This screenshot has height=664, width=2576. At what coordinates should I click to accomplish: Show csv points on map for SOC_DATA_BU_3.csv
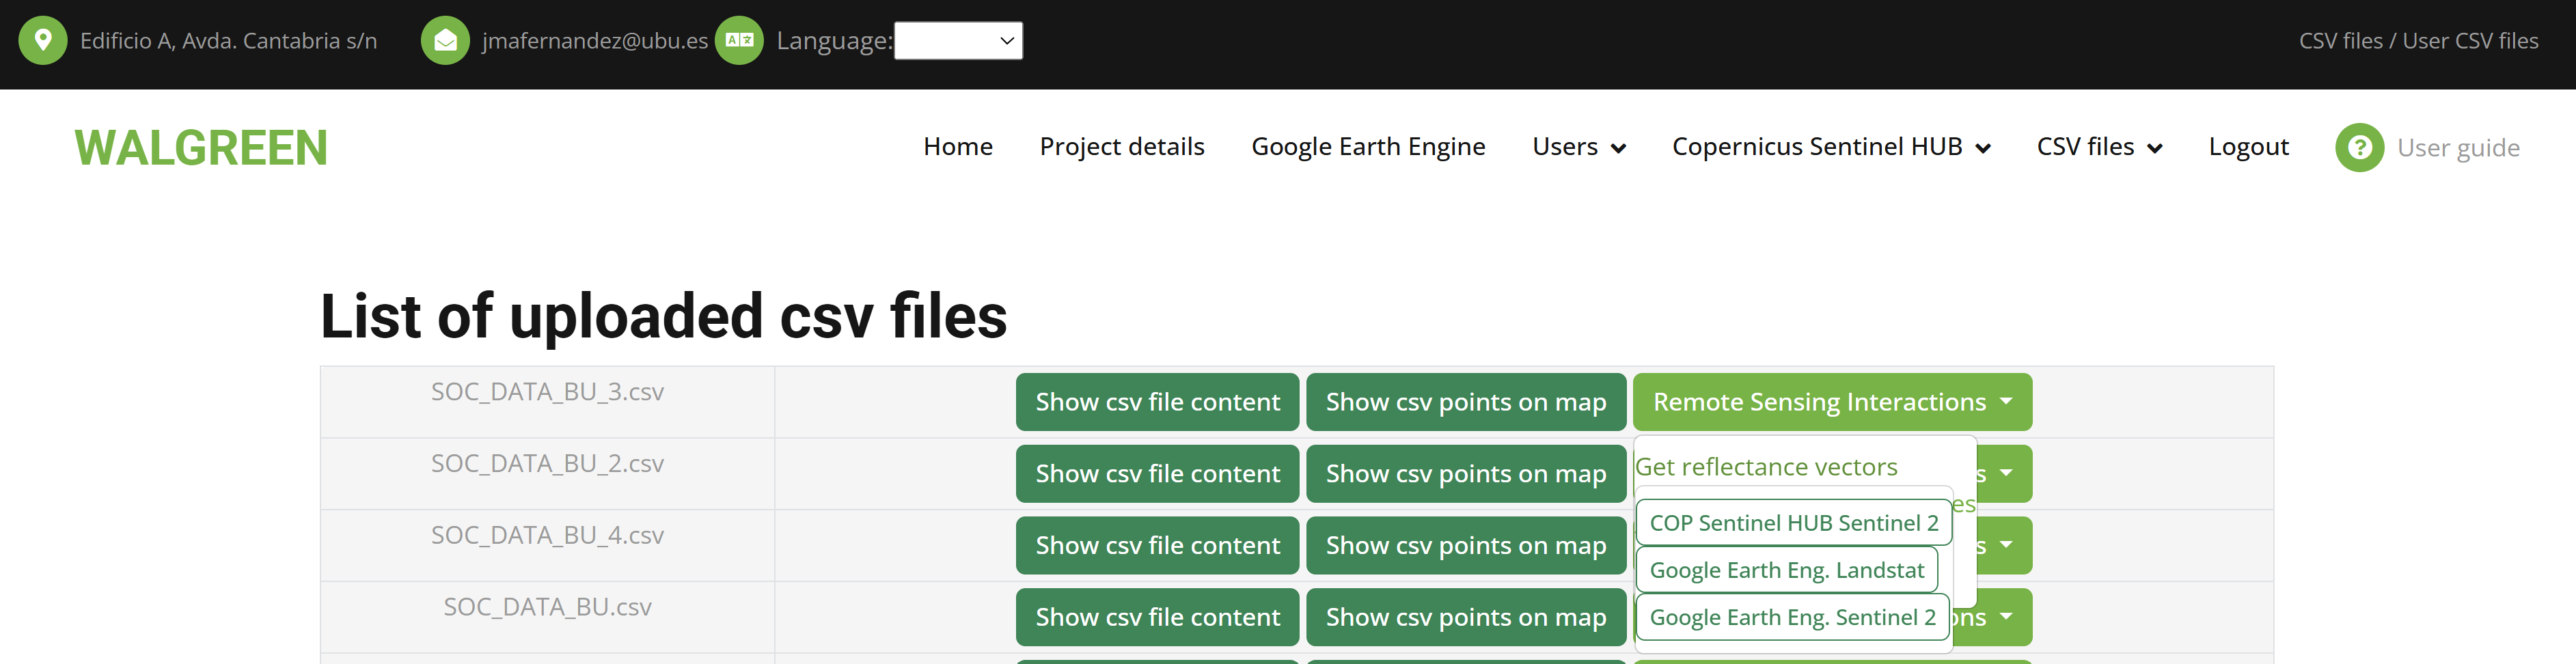point(1466,402)
